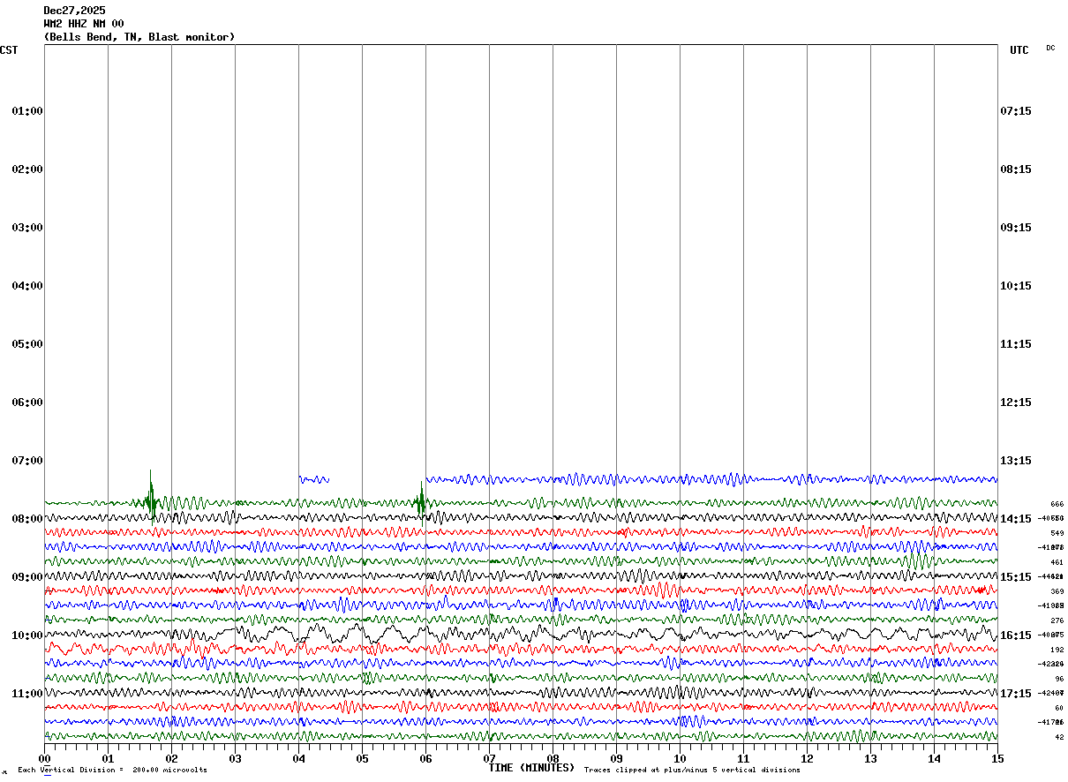
Task: Select the 10:00 CST row label
Action: (27, 635)
